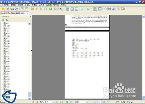This screenshot has height=104, width=145.
Task: Open the 帮助 (Help) menu
Action: (x=64, y=5)
